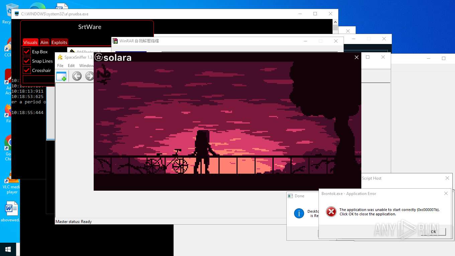Click WinRAR books icon in title bar
The image size is (455, 256).
point(115,41)
